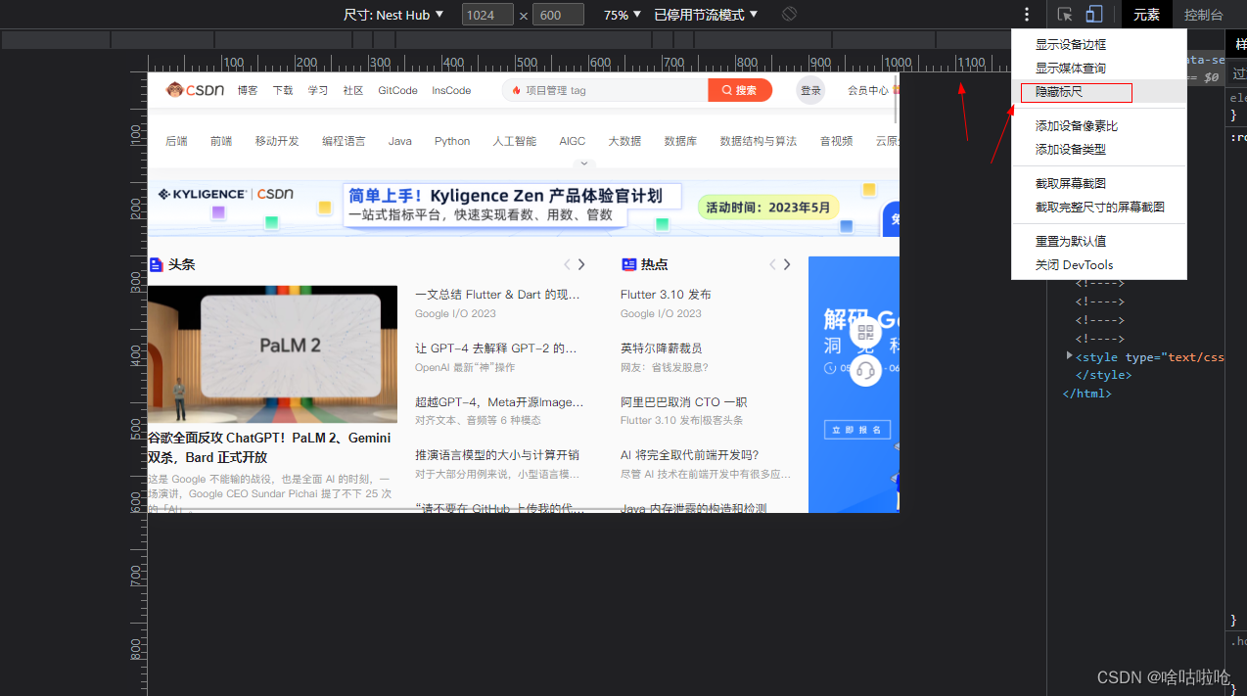The image size is (1247, 696).
Task: Click the QR code floating icon
Action: (865, 332)
